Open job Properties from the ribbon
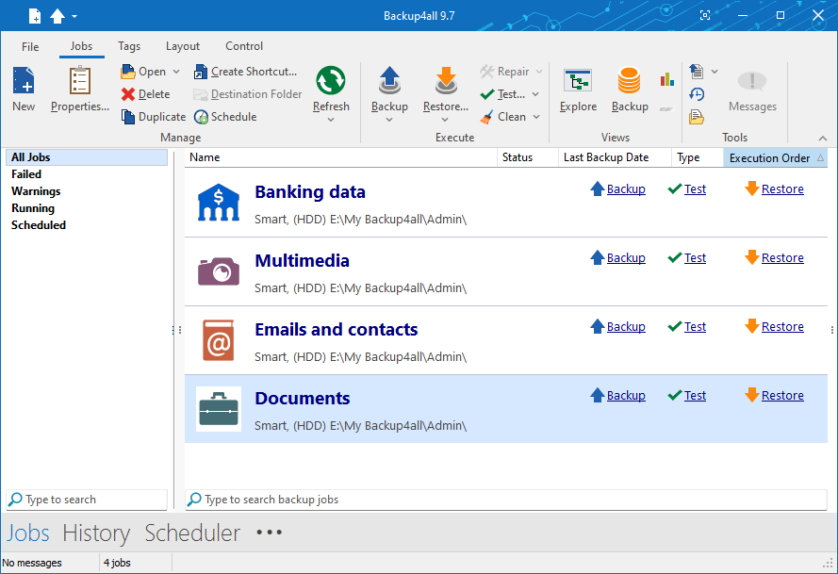Image resolution: width=838 pixels, height=574 pixels. click(79, 89)
